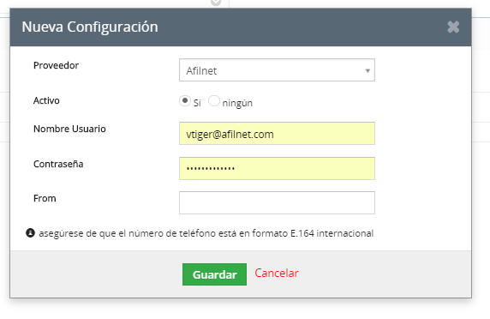Screen dimensions: 490x319
Task: Click the Proveedor field label
Action: [56, 65]
